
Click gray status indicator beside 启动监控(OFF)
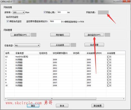(x=107, y=35)
